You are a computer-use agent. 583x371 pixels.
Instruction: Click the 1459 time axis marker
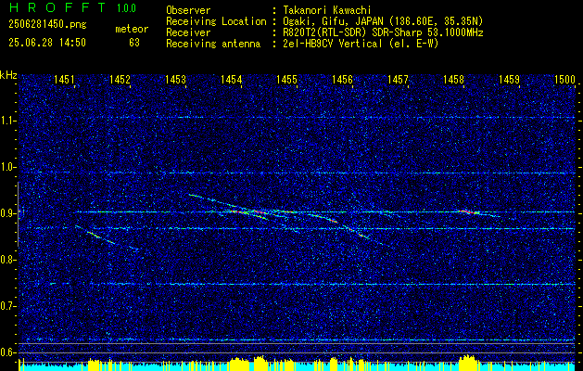point(509,80)
